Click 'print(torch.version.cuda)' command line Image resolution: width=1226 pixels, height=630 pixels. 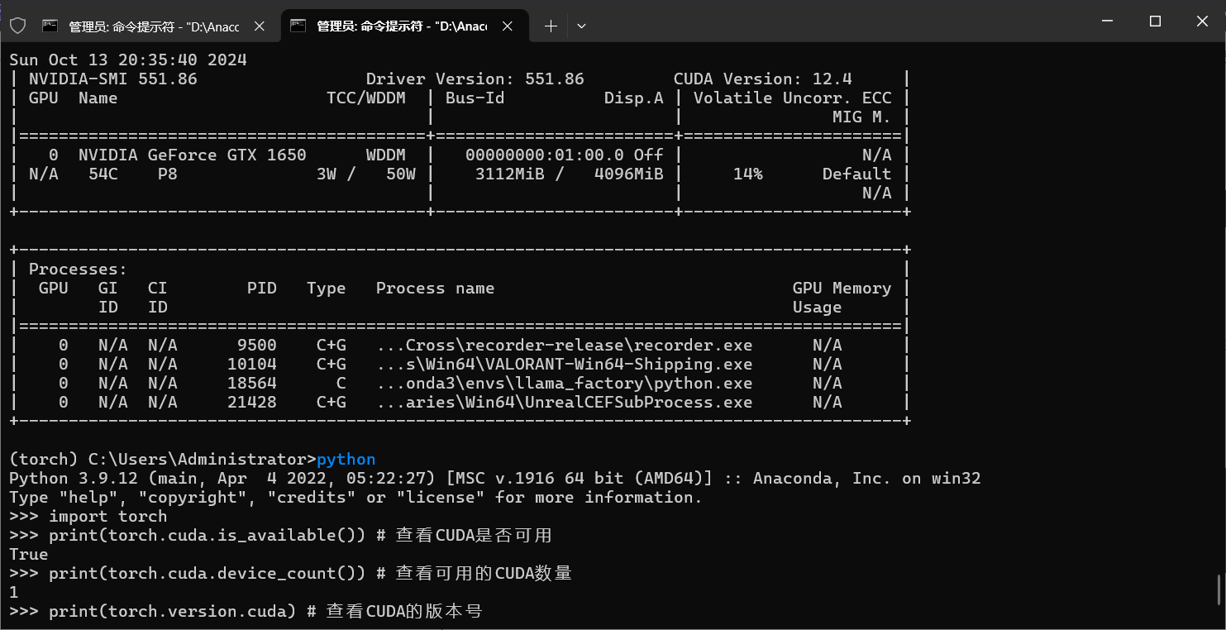point(246,611)
